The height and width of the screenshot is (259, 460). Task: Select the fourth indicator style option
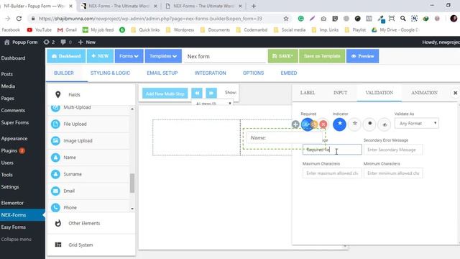[385, 124]
